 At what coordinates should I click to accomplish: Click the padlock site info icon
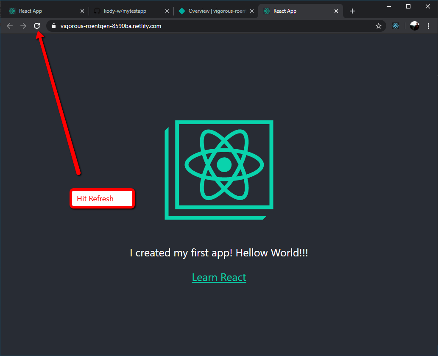point(54,26)
